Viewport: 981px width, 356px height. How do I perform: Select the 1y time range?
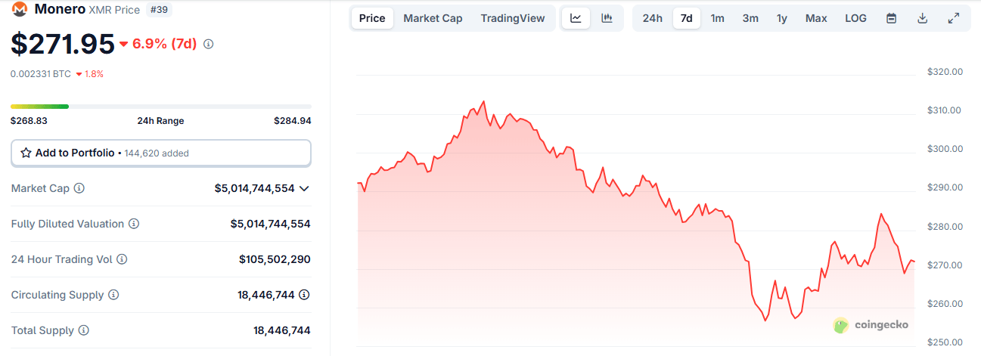point(781,18)
